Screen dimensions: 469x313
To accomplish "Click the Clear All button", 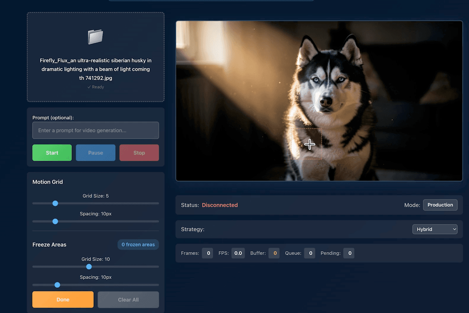I will pos(128,300).
